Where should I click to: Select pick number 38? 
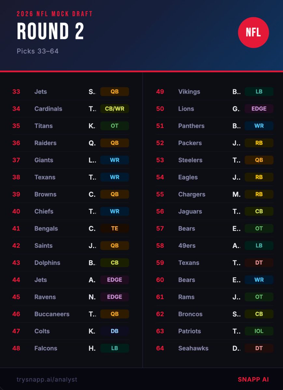click(16, 177)
